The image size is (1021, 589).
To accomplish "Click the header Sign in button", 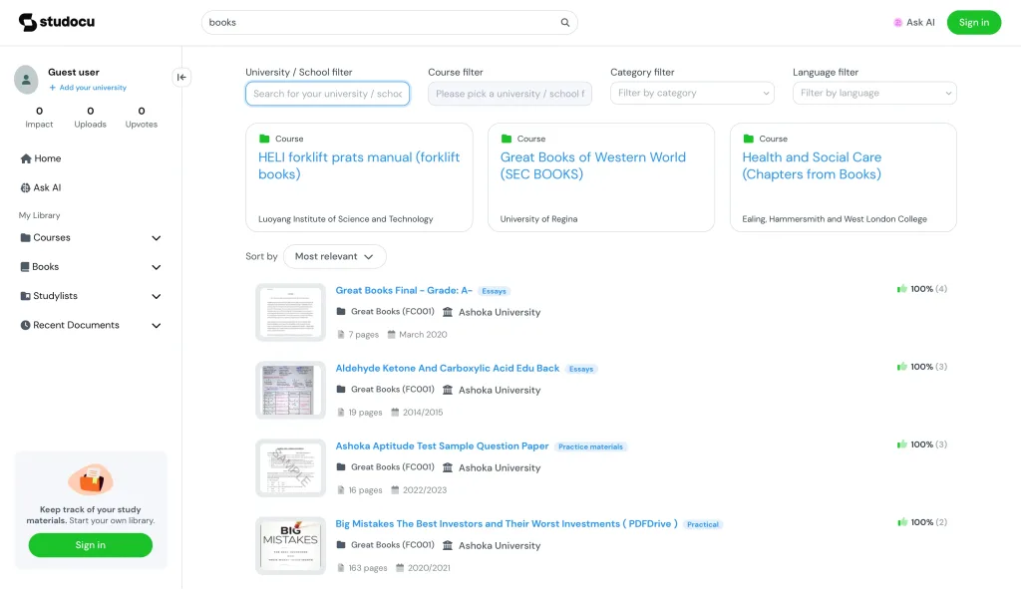I will click(x=973, y=22).
